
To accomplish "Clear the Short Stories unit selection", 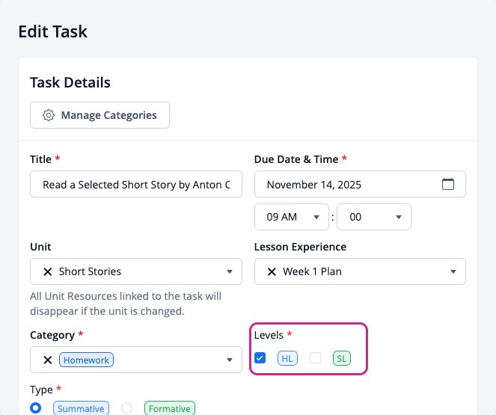I will pyautogui.click(x=47, y=271).
